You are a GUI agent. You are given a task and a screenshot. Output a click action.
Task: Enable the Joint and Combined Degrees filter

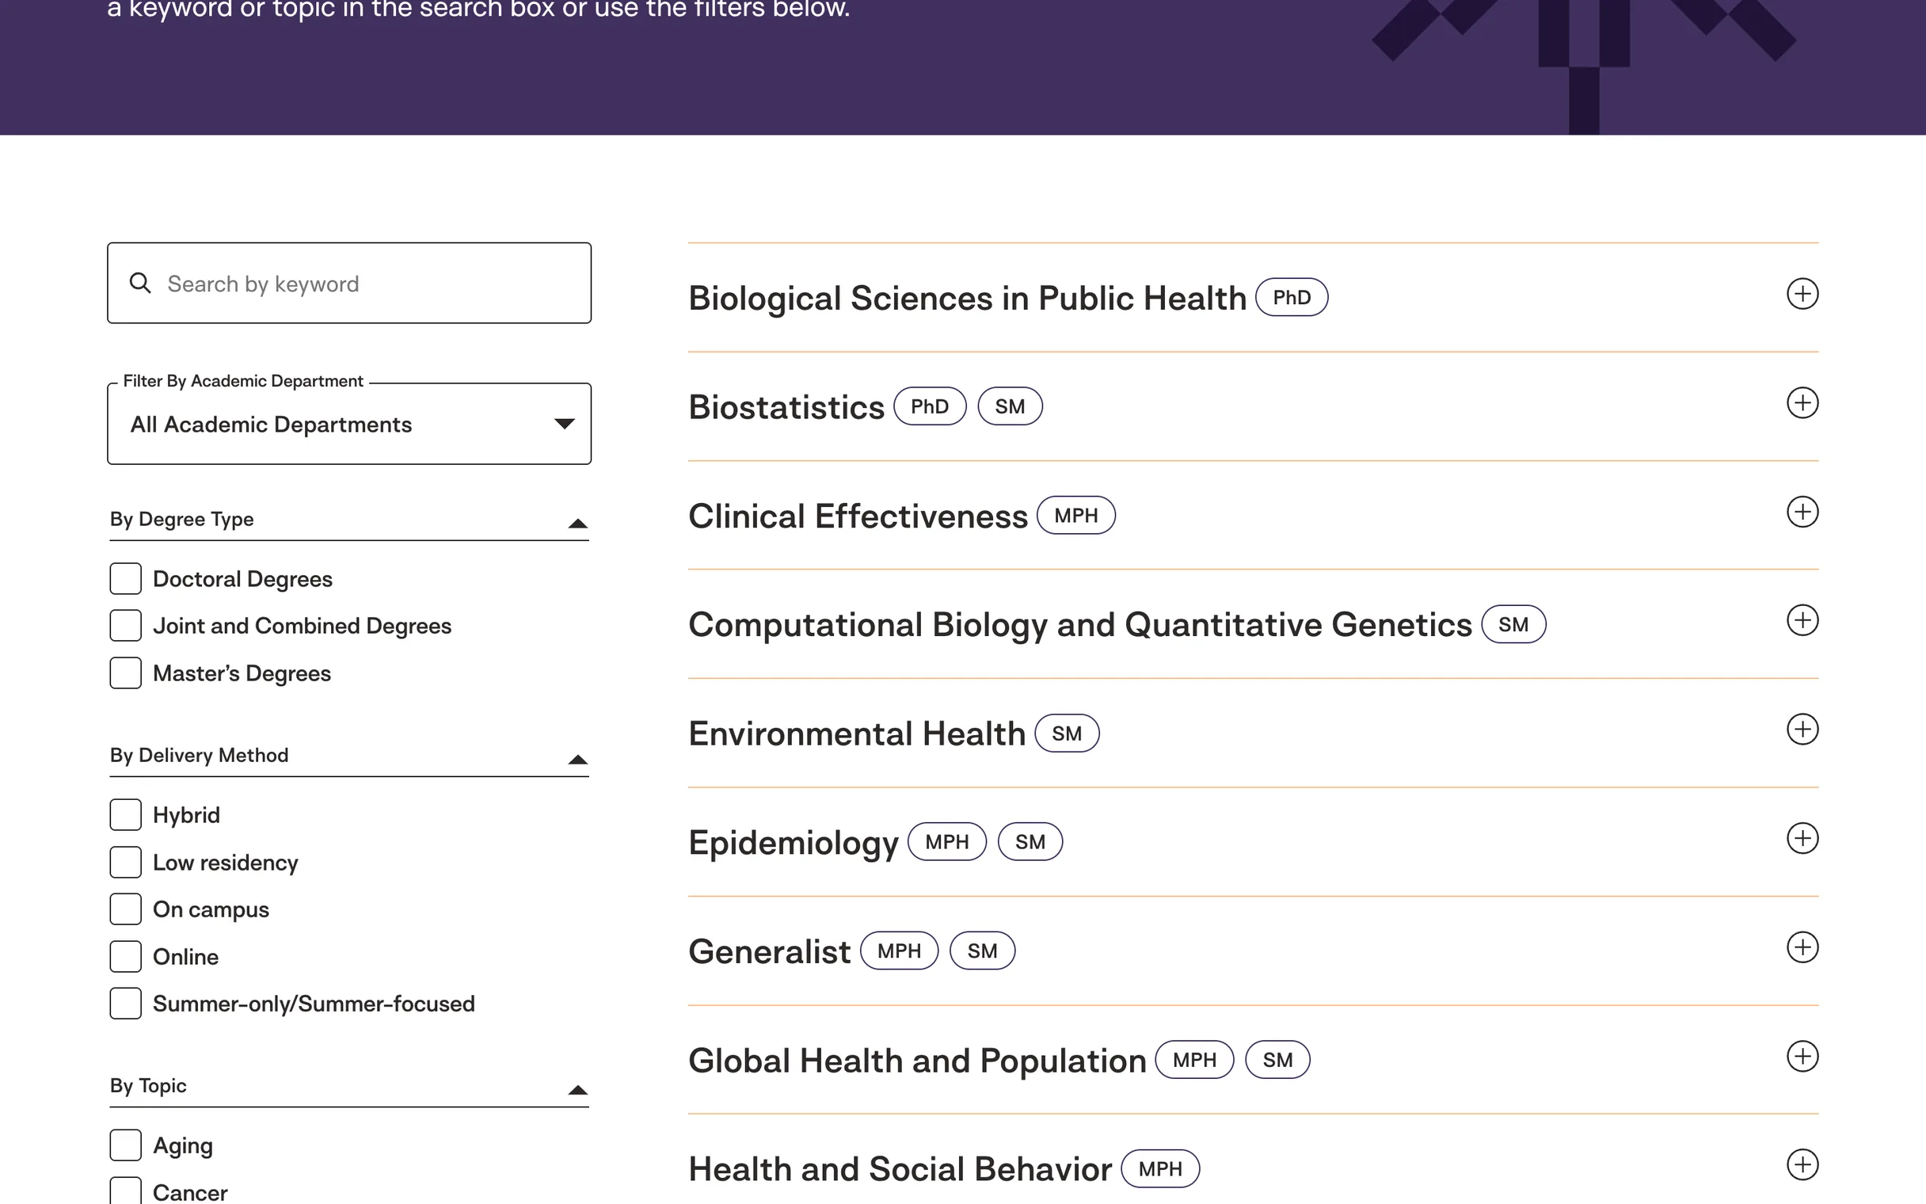[125, 626]
